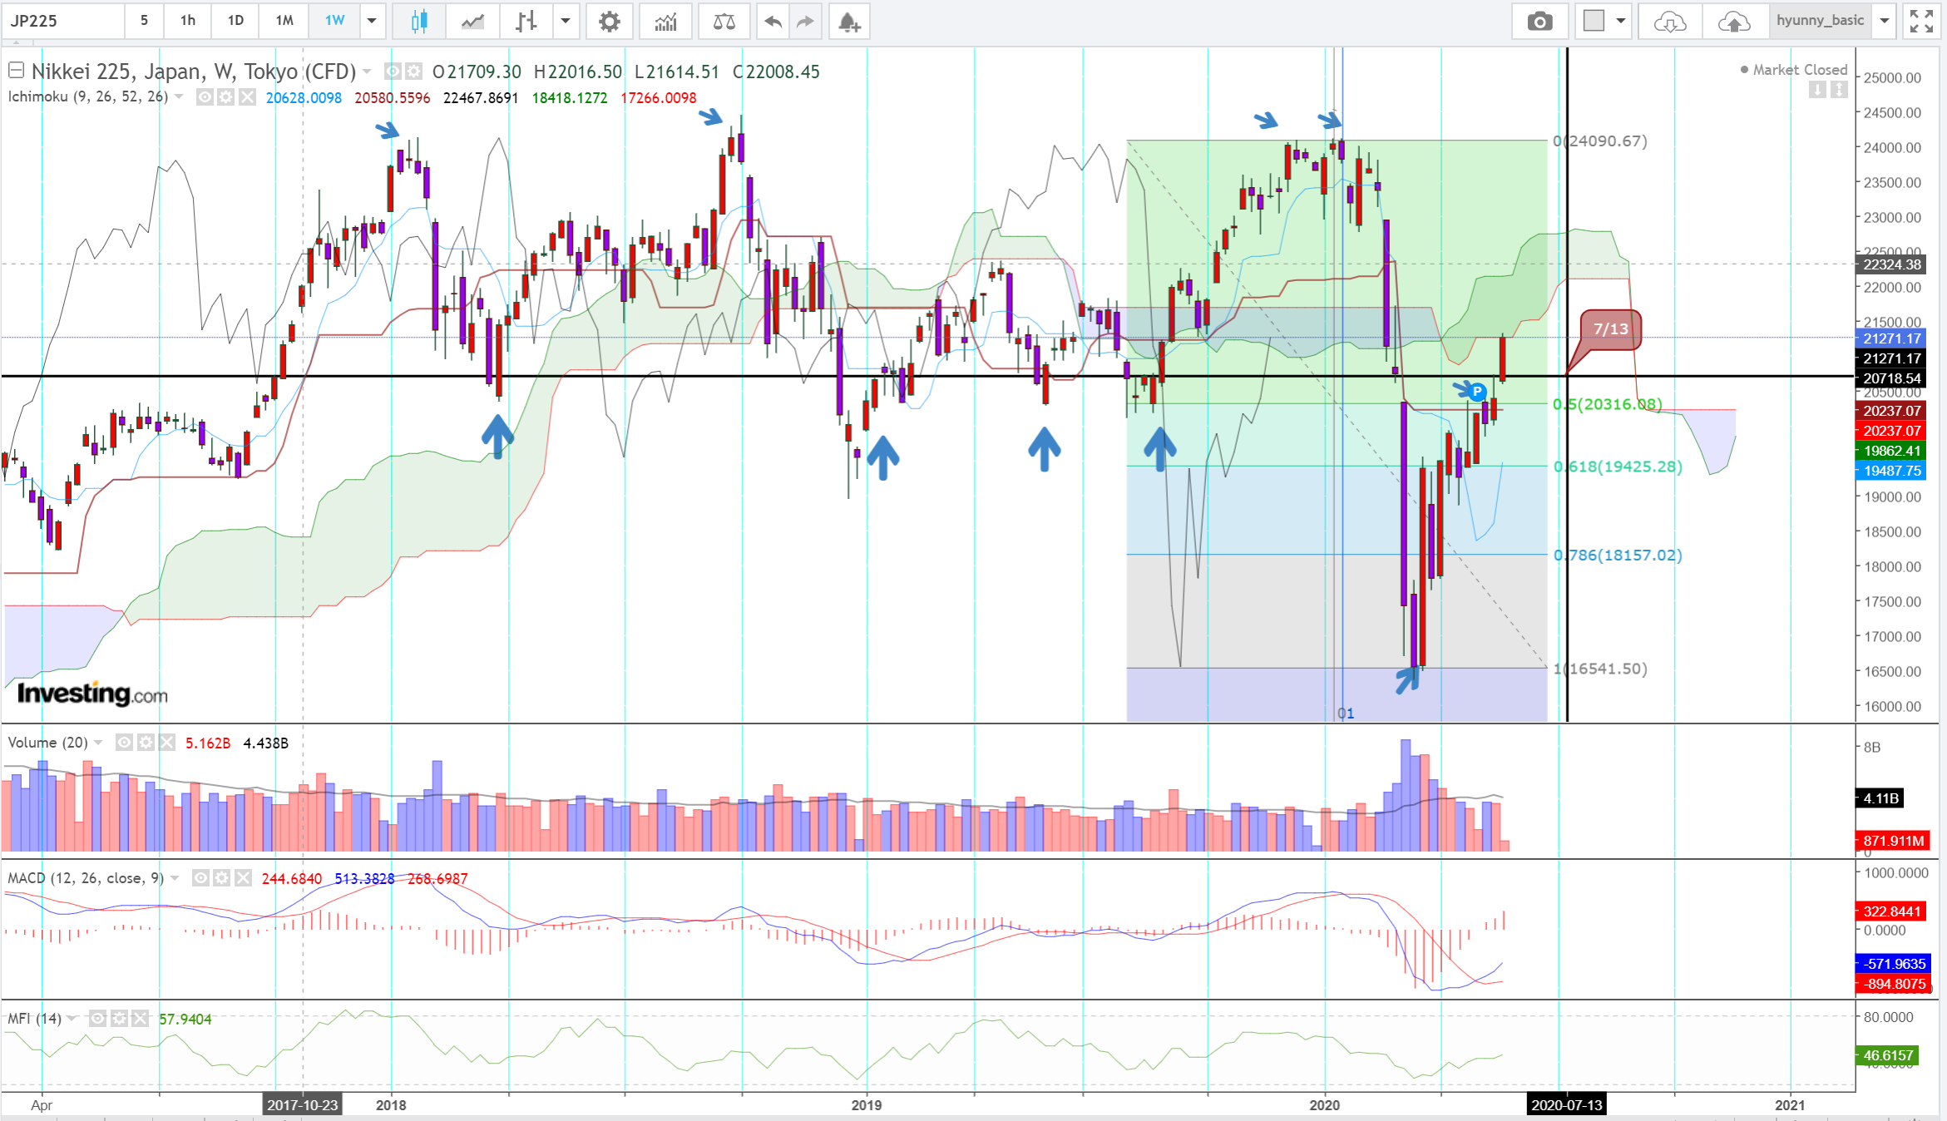Save the chart layout to cloud

pos(1733,22)
